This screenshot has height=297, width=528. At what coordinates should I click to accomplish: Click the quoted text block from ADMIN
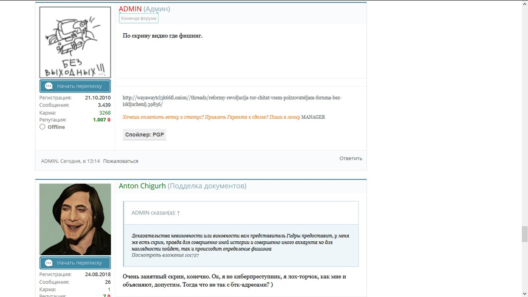(x=241, y=245)
